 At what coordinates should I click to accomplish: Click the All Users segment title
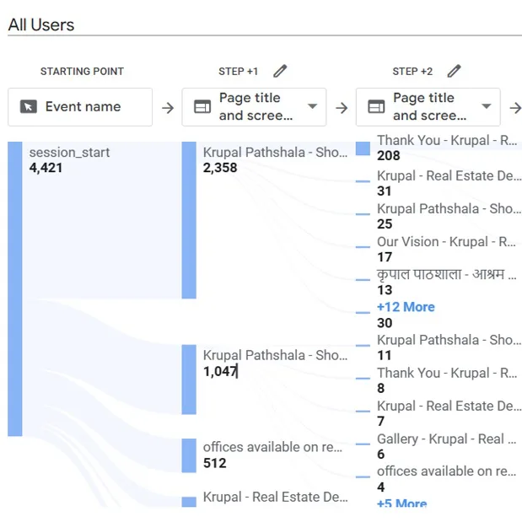(x=41, y=25)
